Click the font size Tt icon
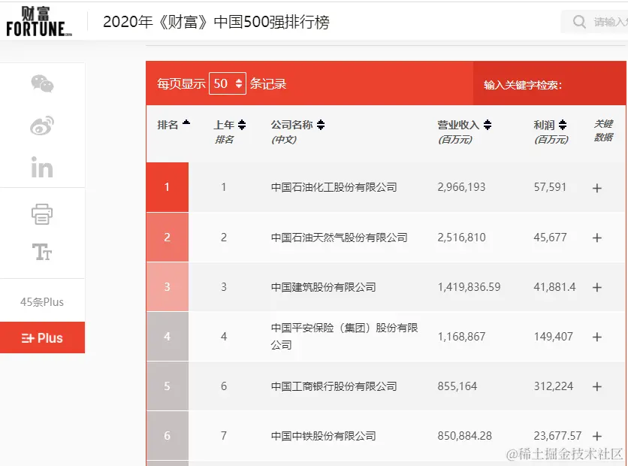The width and height of the screenshot is (628, 466). tap(42, 252)
